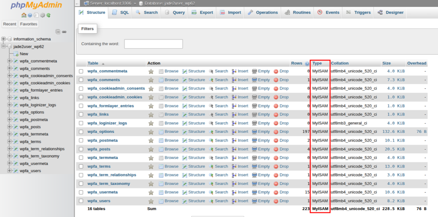The width and height of the screenshot is (438, 217).
Task: Click the New table icon in tree
Action: tap(16, 54)
